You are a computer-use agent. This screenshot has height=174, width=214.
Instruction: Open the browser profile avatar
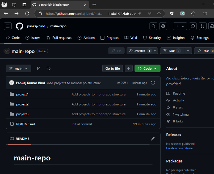pyautogui.click(x=4, y=4)
